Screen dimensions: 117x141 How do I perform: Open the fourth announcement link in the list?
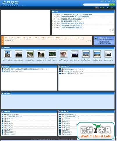(x=70, y=21)
